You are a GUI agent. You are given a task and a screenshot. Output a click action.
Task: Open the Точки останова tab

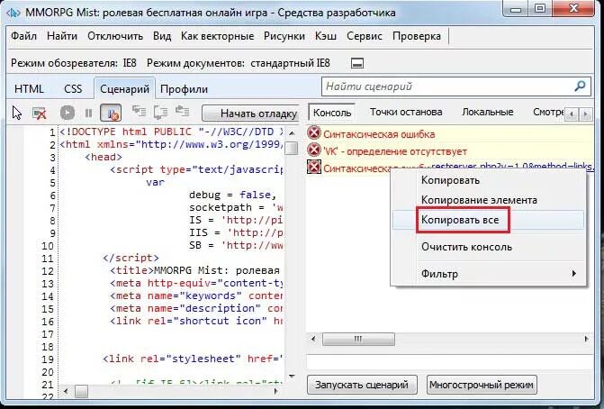point(406,113)
